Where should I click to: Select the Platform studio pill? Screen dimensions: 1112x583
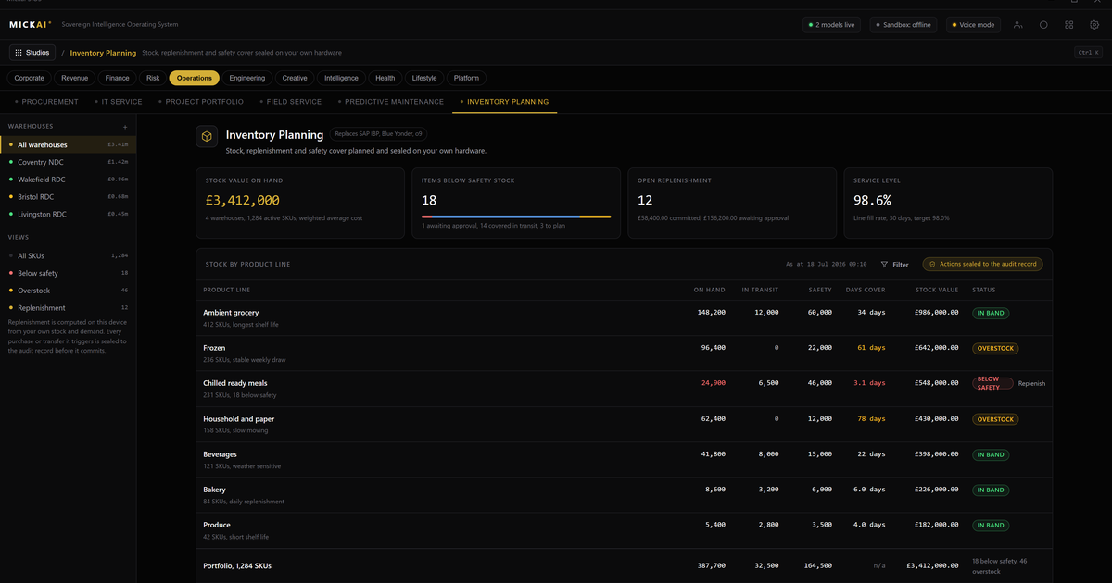467,78
